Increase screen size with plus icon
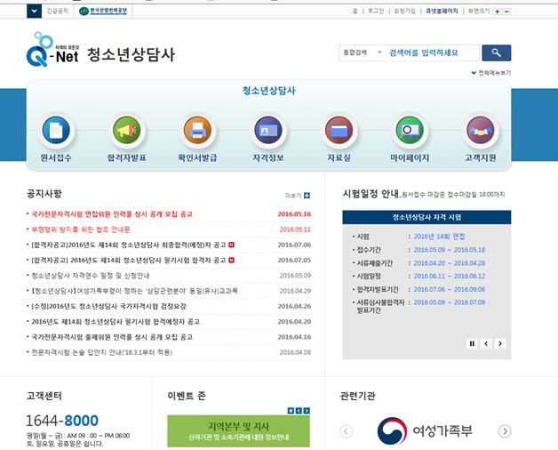This screenshot has width=558, height=450. (498, 12)
